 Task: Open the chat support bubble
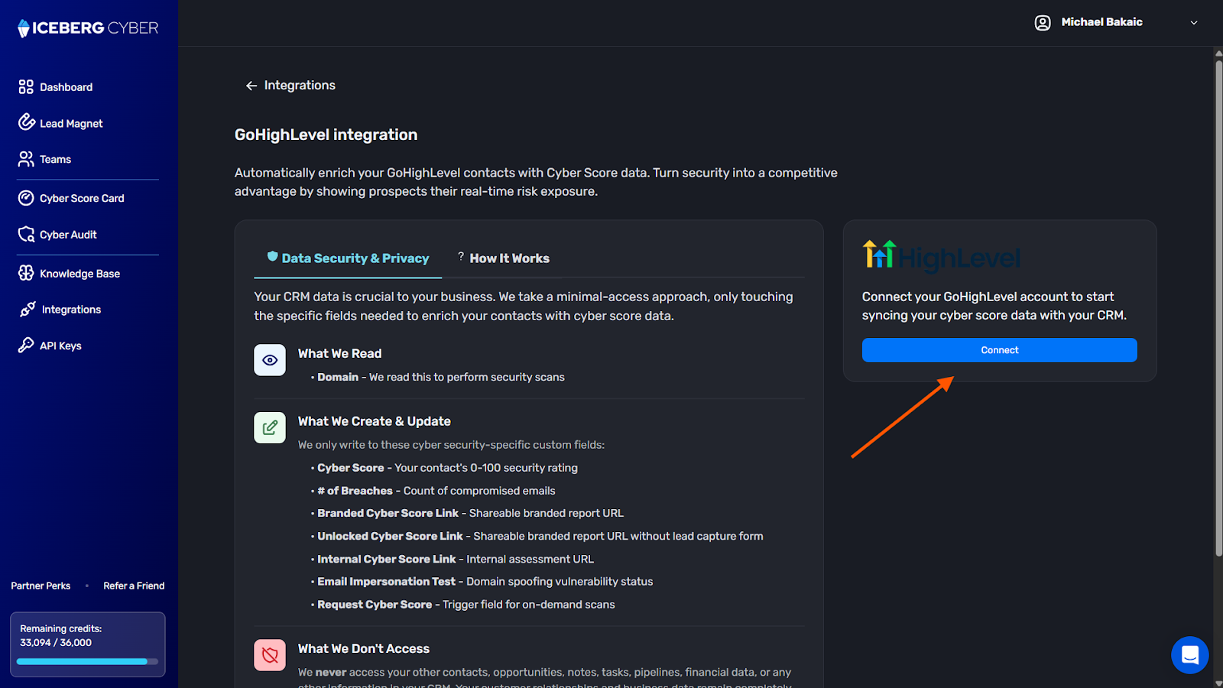1190,655
